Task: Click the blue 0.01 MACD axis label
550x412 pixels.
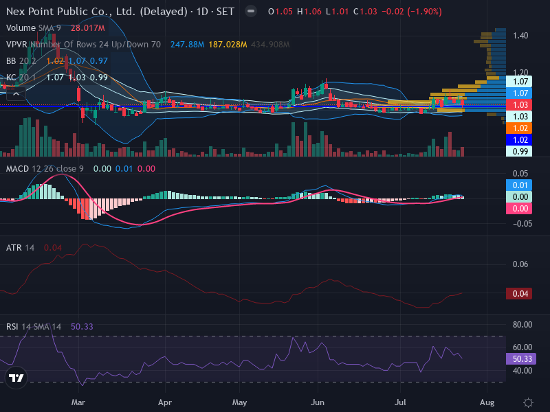Action: click(x=519, y=185)
